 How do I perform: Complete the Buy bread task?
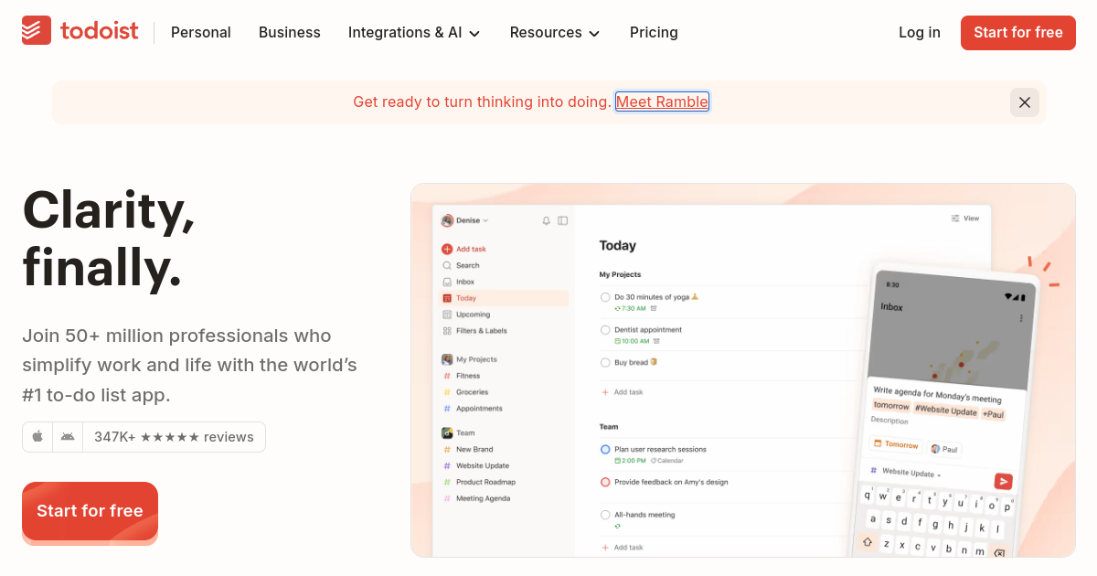[605, 363]
